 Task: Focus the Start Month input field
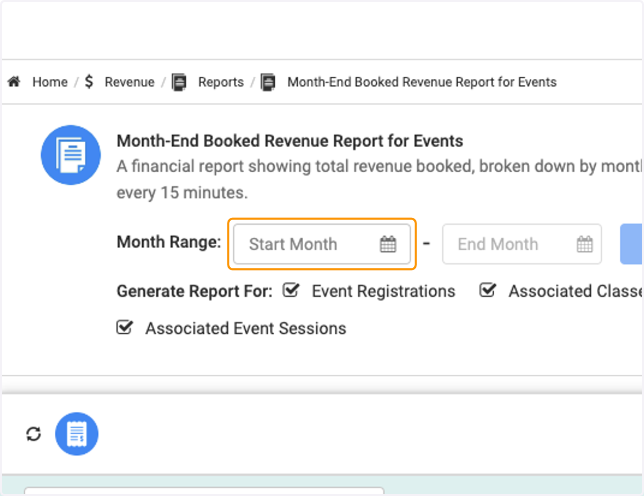[322, 244]
